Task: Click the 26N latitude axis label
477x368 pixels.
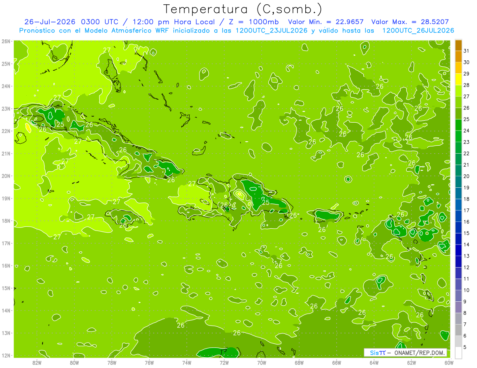Action: pyautogui.click(x=6, y=41)
